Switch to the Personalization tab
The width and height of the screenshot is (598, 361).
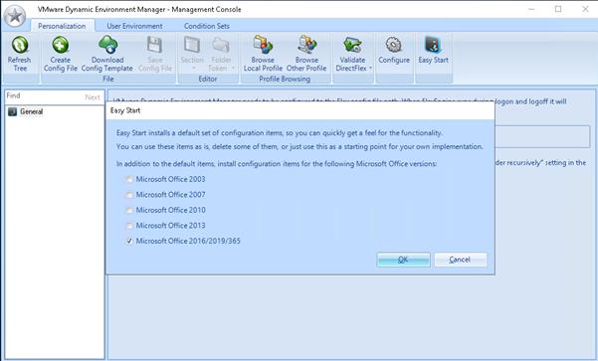click(x=62, y=26)
